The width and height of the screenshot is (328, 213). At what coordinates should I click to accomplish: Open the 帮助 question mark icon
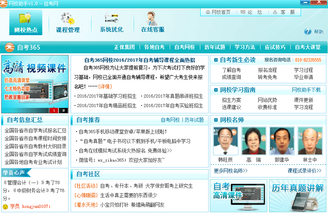point(308,32)
